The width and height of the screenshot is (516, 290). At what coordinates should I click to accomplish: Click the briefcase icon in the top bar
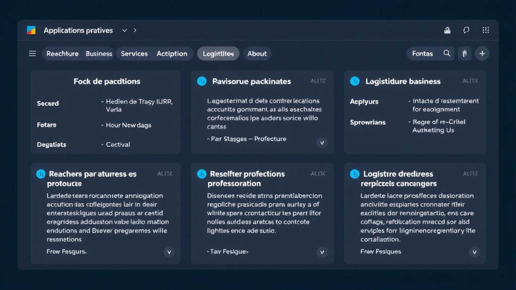point(447,30)
